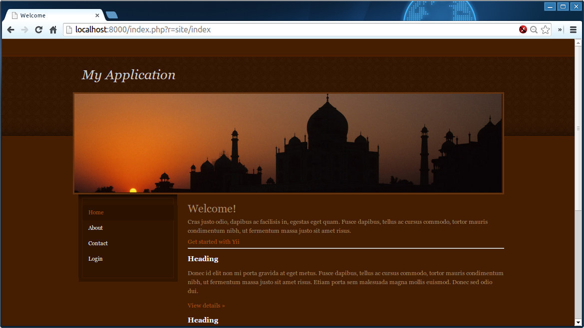This screenshot has width=584, height=328.
Task: Expand the hidden extensions chevron
Action: tap(560, 30)
